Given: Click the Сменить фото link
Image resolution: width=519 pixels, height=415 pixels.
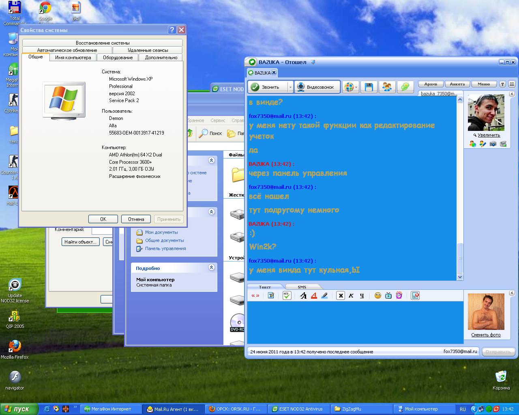Looking at the screenshot, I should (x=486, y=335).
